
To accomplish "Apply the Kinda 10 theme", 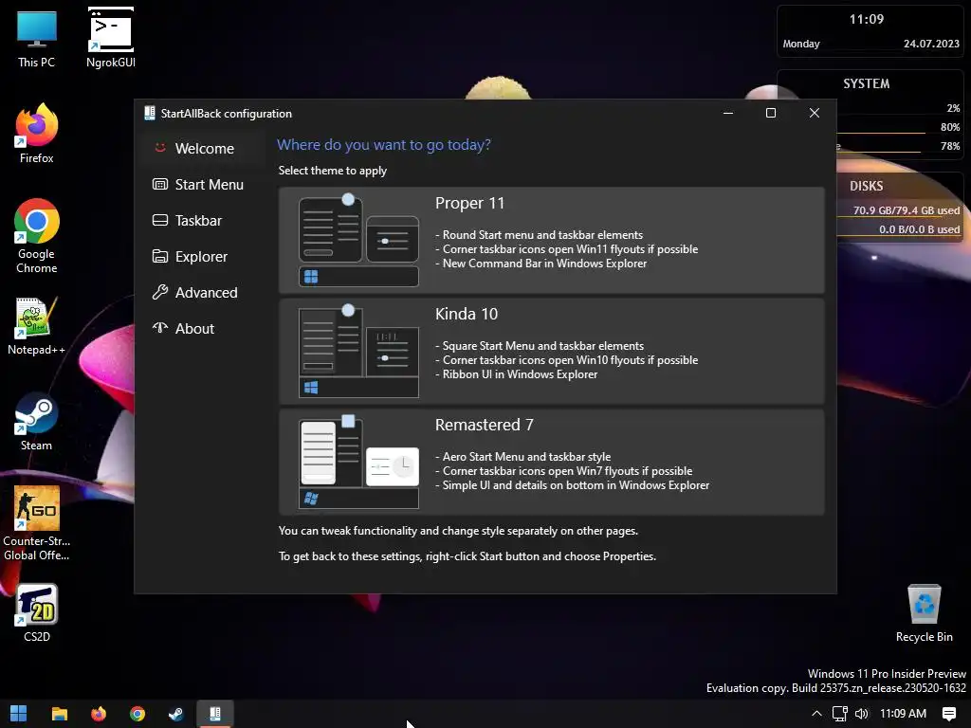I will (551, 351).
